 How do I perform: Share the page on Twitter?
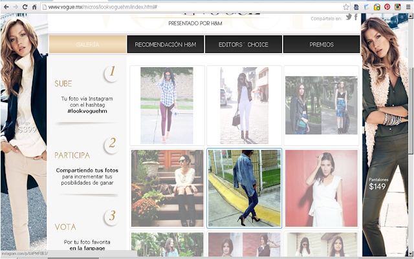(349, 17)
